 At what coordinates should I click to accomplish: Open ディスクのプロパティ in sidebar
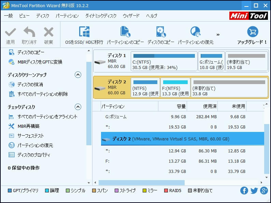pyautogui.click(x=29, y=155)
